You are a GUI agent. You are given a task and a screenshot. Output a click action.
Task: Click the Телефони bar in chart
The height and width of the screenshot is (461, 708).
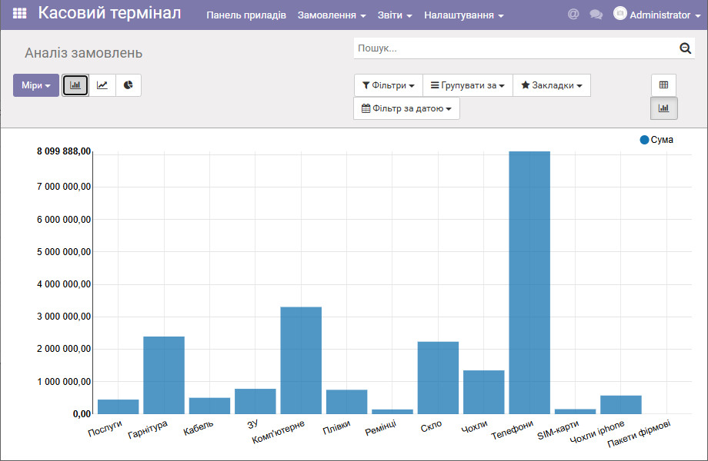[x=529, y=283]
